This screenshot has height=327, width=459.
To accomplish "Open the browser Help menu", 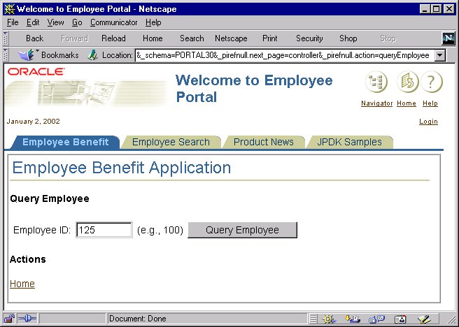I will click(x=153, y=22).
